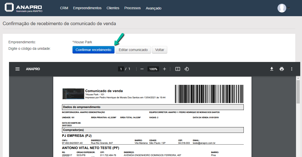Click the Editar comunicado button
Screen dimensions: 302x157
coord(133,50)
